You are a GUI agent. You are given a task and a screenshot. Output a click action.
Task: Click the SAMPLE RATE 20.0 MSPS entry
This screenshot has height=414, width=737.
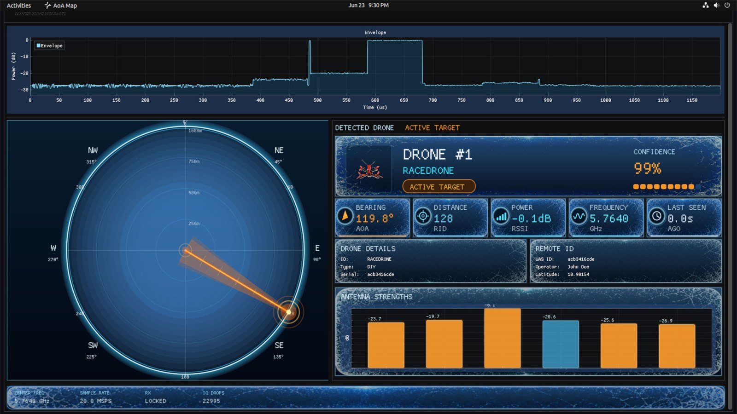pyautogui.click(x=95, y=397)
